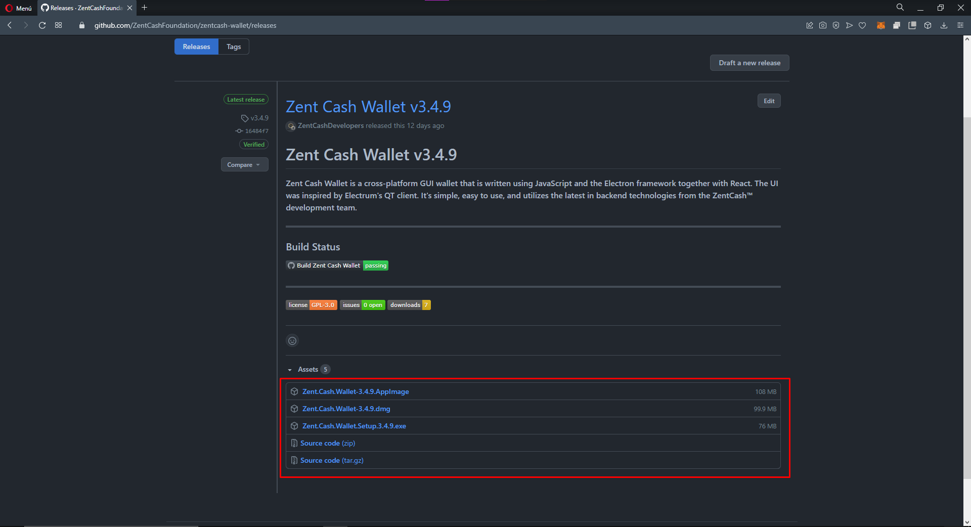Open the extensions cube icon

tap(928, 25)
